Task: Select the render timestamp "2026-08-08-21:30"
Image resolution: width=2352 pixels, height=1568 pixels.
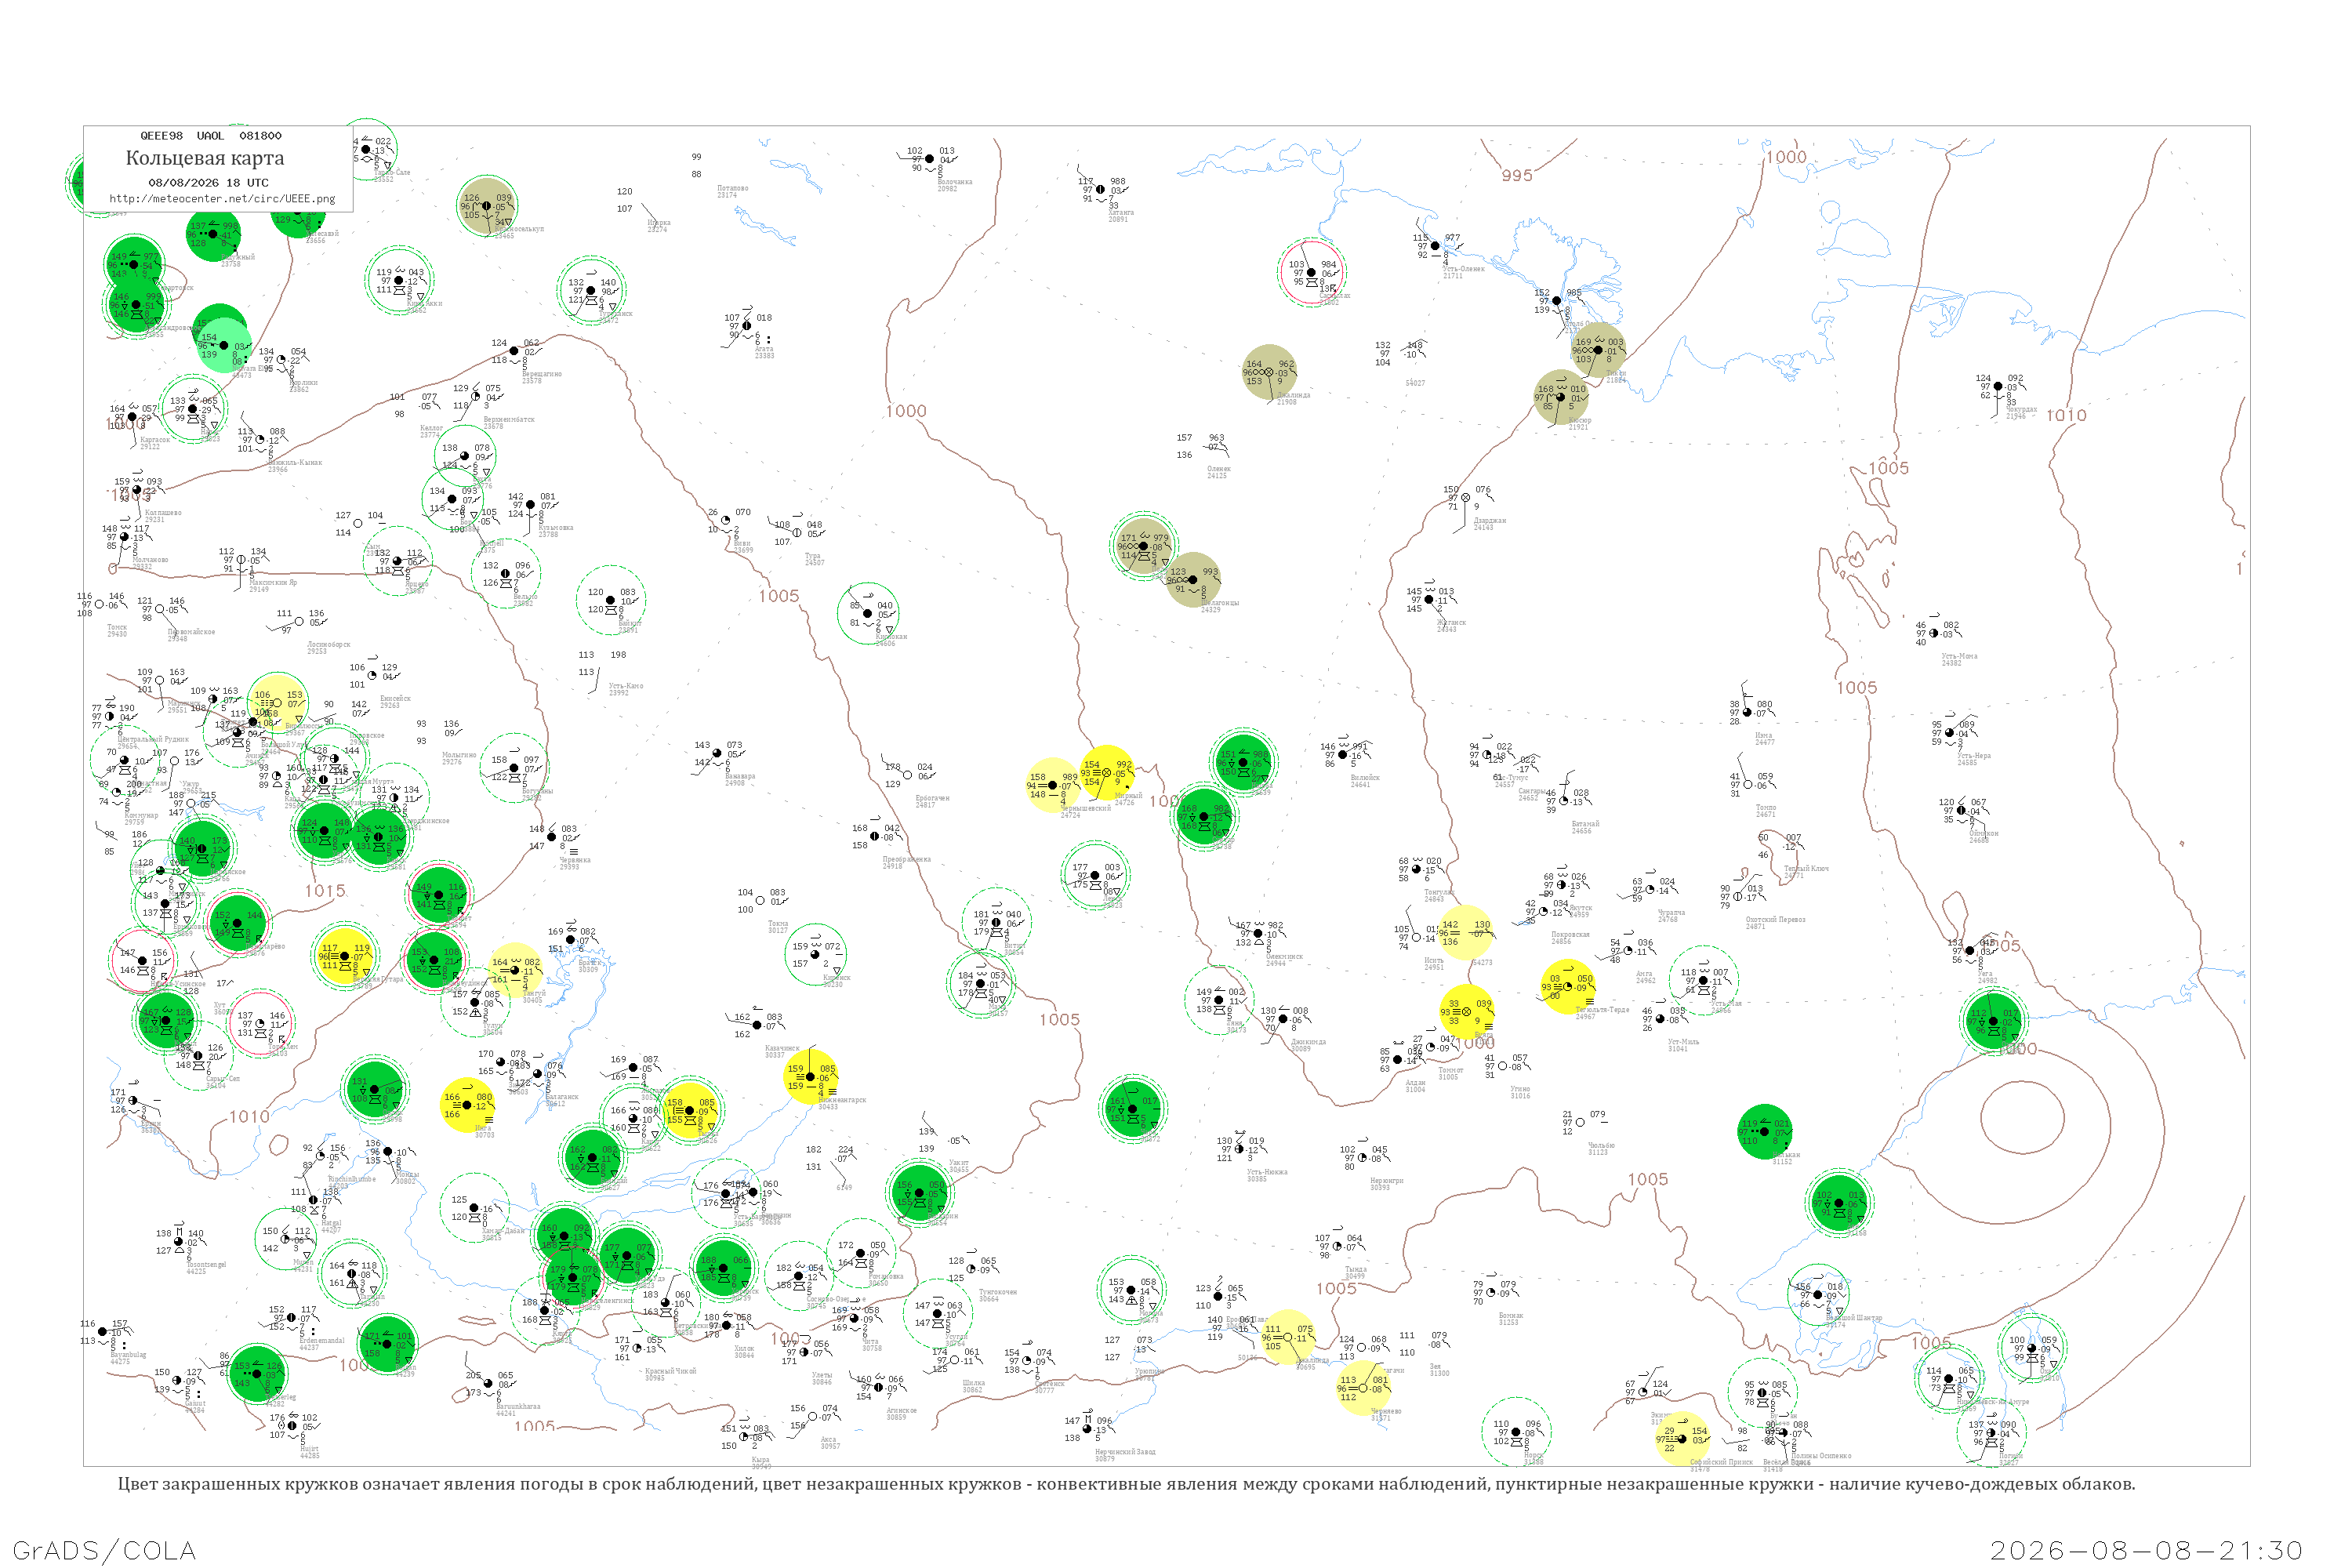Action: point(2146,1550)
